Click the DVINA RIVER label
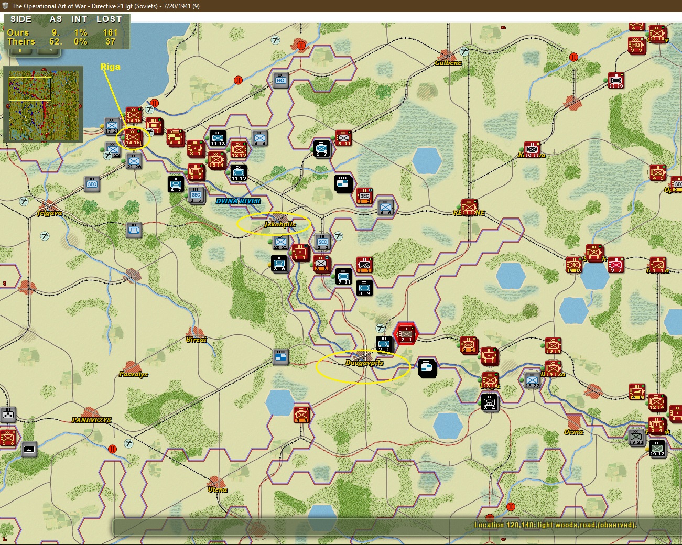 [239, 201]
